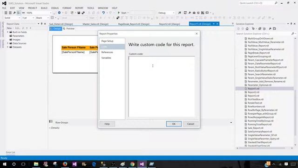Open the REPORT menu
Screen dimensions: 298x168
[x=79, y=8]
